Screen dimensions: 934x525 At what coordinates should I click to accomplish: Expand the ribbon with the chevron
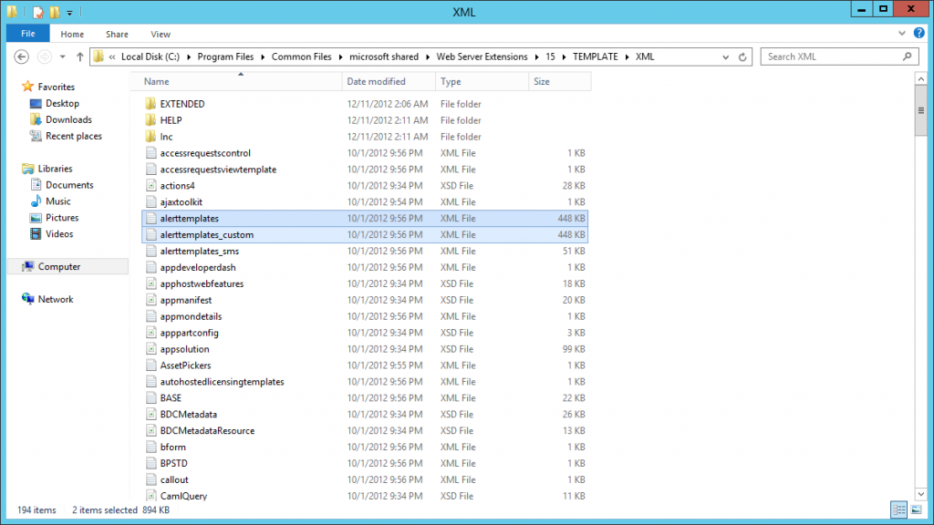point(902,34)
